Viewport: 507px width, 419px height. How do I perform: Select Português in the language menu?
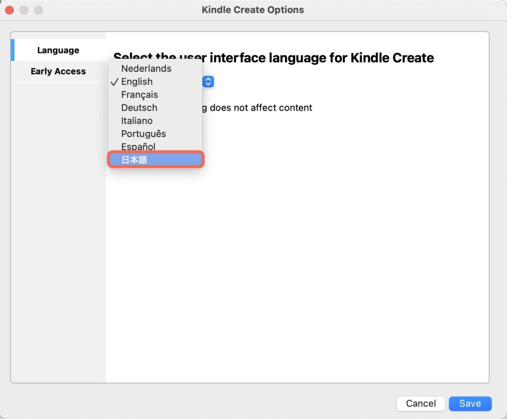pos(143,134)
